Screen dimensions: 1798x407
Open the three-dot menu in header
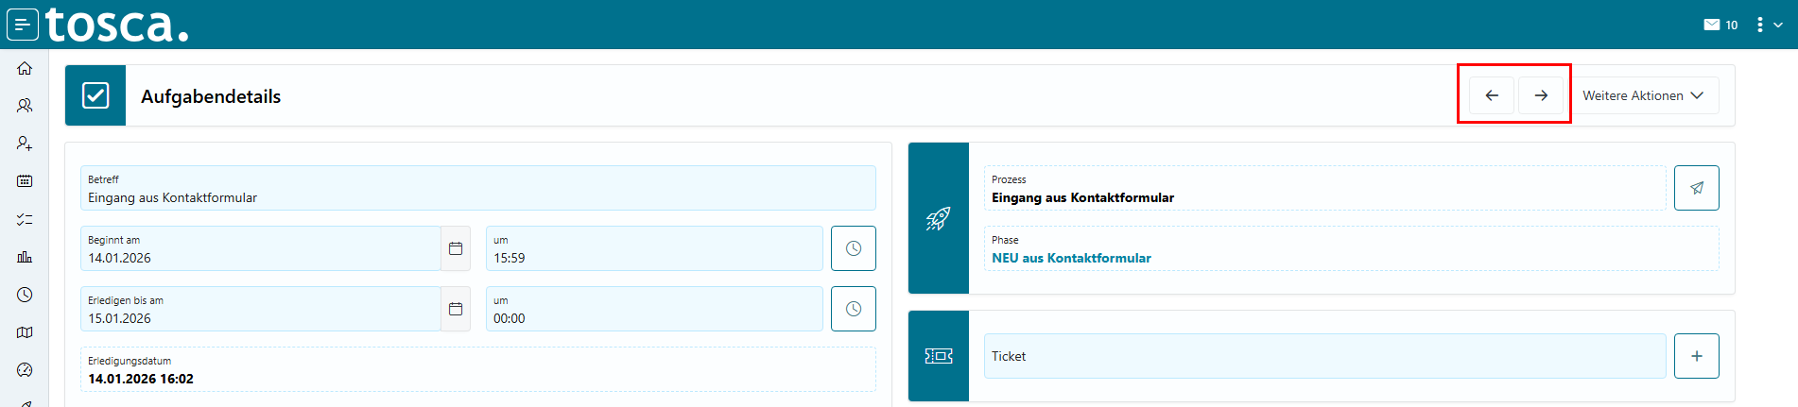click(x=1759, y=25)
